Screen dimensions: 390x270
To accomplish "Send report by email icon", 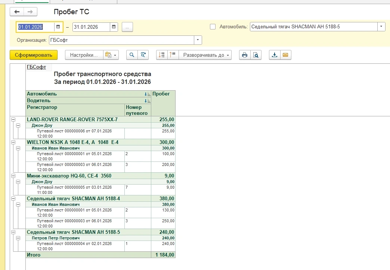I will (x=285, y=55).
